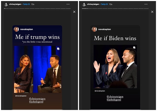This screenshot has width=157, height=111.
Task: Open the @johnlegend mention in the left story
Action: (36, 101)
